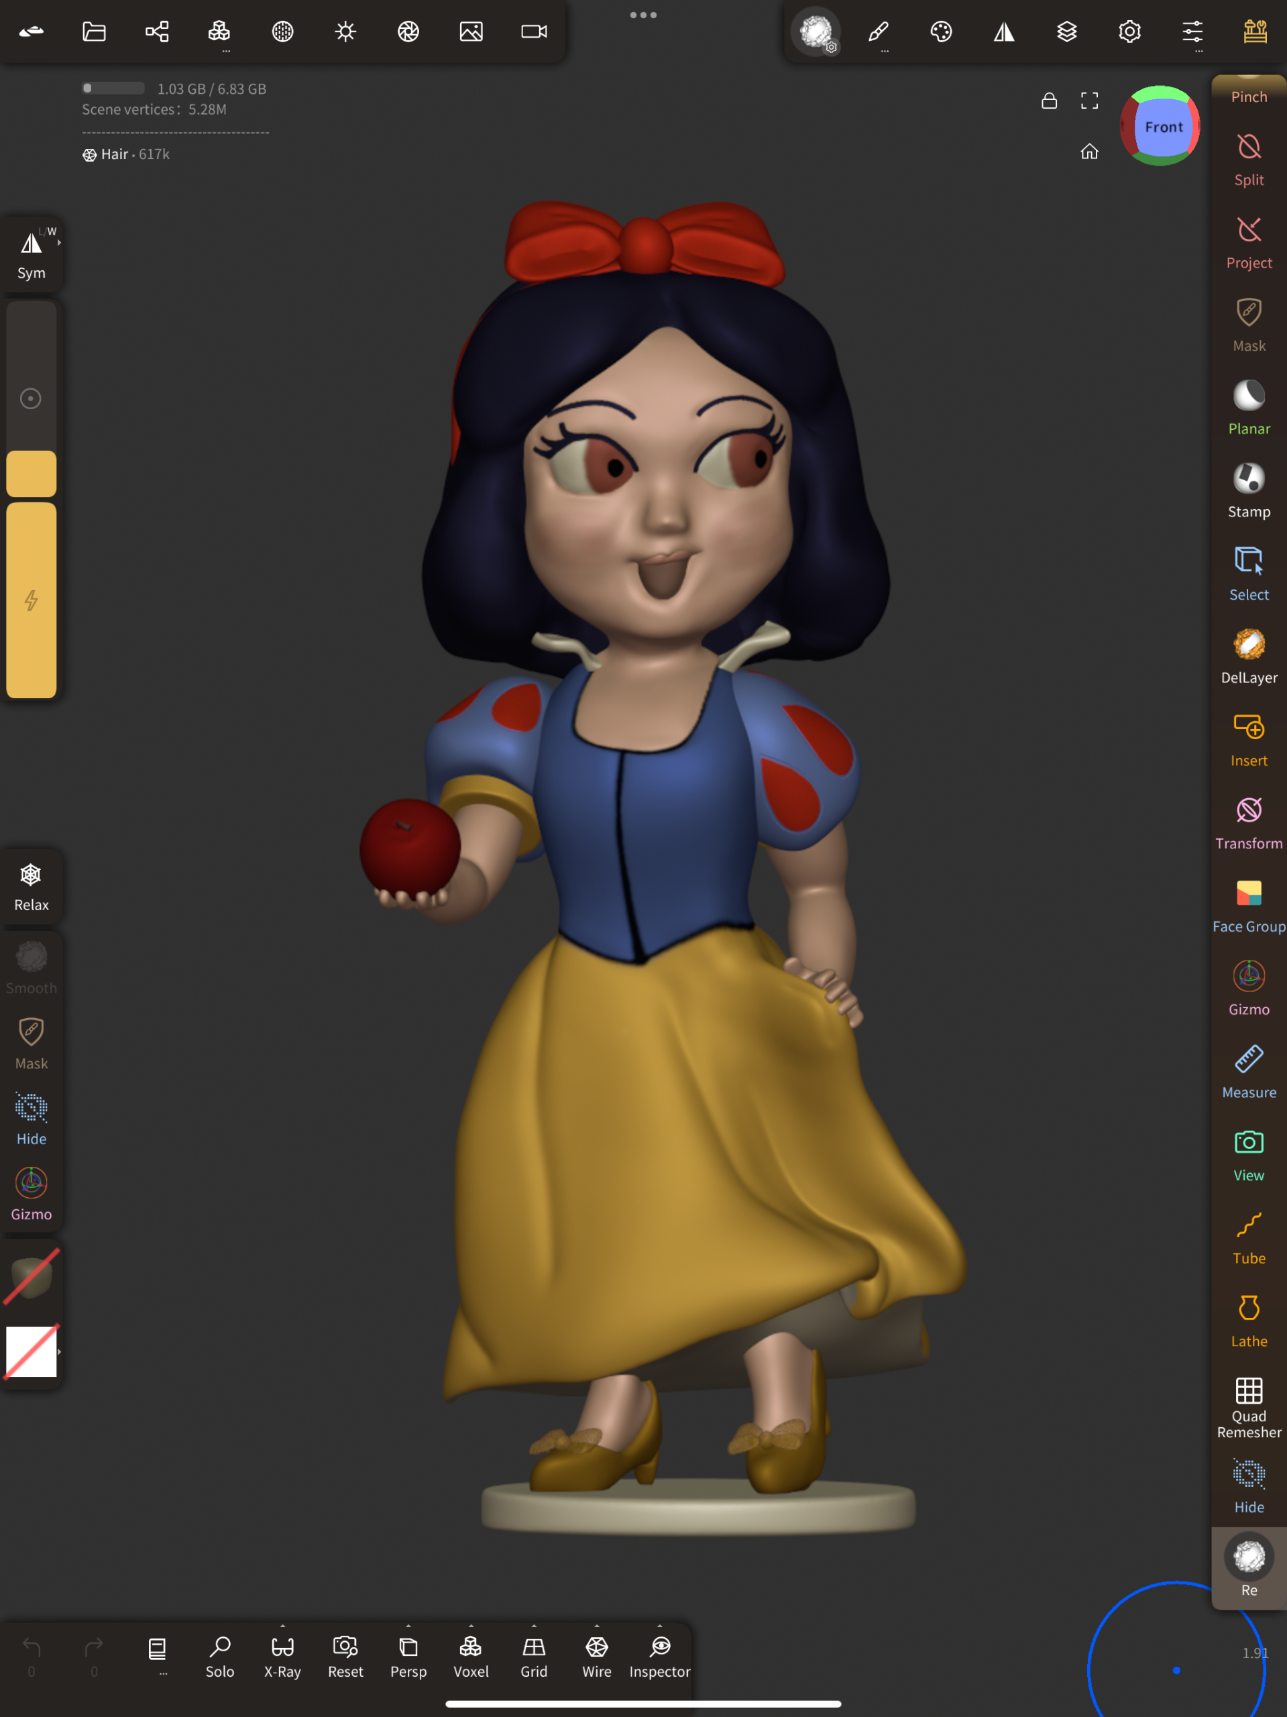The height and width of the screenshot is (1717, 1287).
Task: Select the Face Group tool
Action: [x=1249, y=906]
